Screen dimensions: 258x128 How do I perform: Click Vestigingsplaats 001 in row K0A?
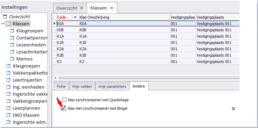point(218,24)
